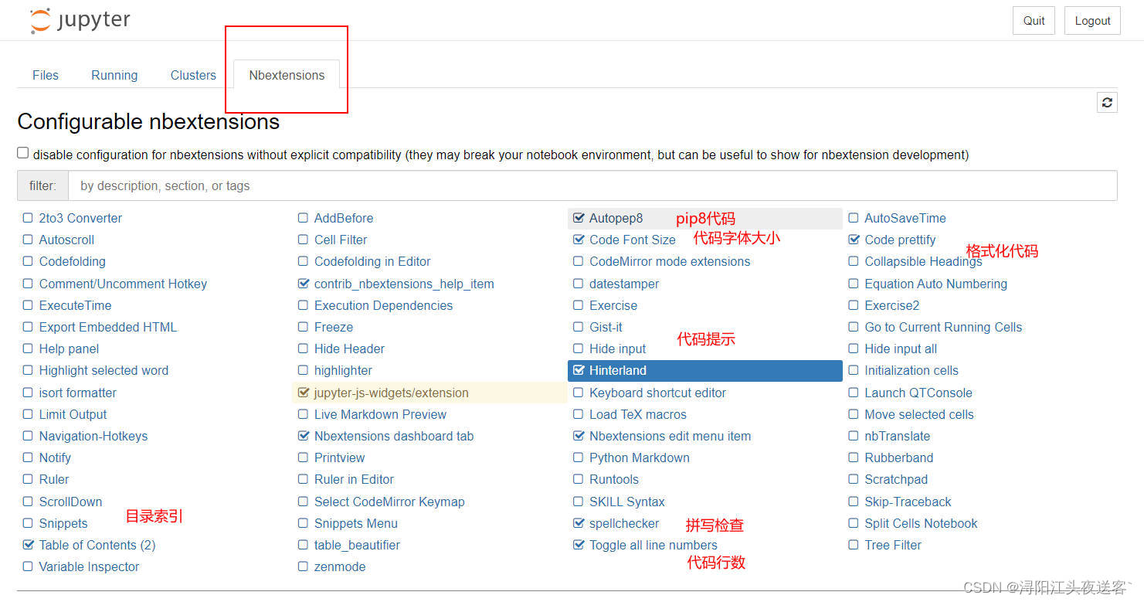1144x602 pixels.
Task: Open Nbextensions dashboard tab extension
Action: pos(394,436)
